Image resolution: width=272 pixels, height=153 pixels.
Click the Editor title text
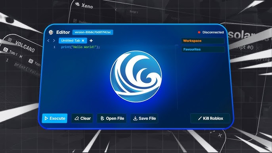tap(63, 32)
